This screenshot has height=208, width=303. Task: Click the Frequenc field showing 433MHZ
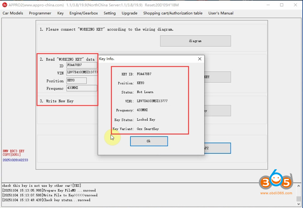tap(82, 88)
